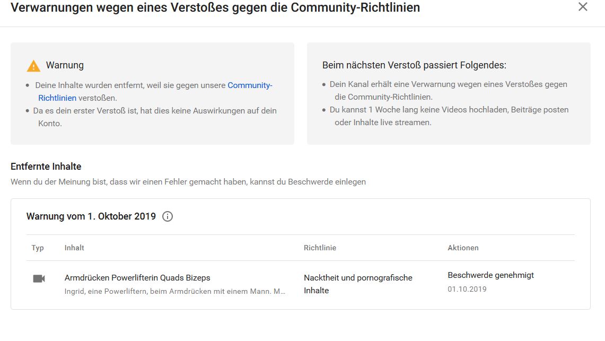
Task: Click the Inhalt column header
Action: click(x=74, y=248)
